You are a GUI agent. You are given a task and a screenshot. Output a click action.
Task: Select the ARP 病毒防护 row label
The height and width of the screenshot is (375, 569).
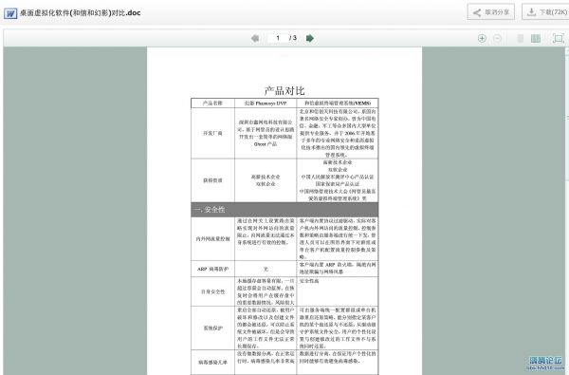[x=213, y=269]
